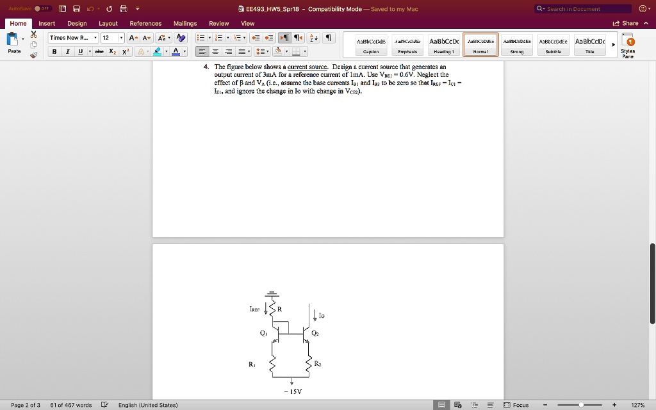Toggle underline formatting

[x=80, y=51]
